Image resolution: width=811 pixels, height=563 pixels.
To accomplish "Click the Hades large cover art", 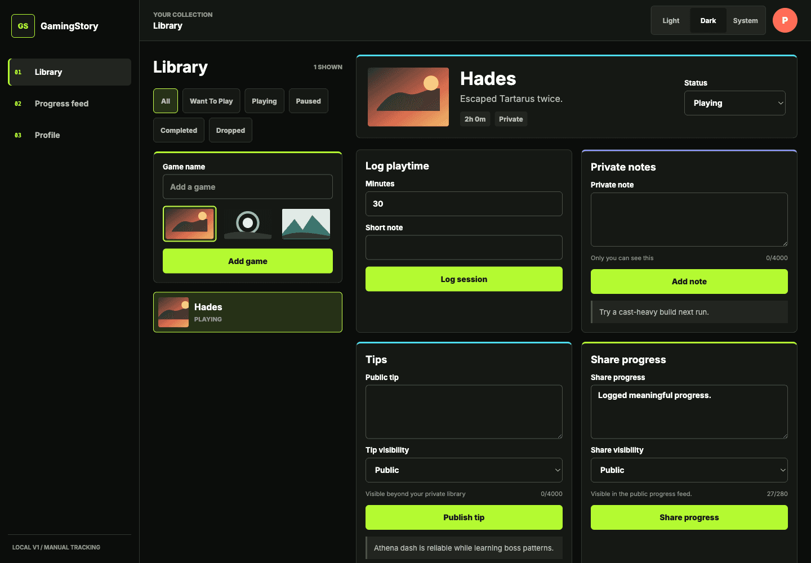I will pyautogui.click(x=408, y=97).
